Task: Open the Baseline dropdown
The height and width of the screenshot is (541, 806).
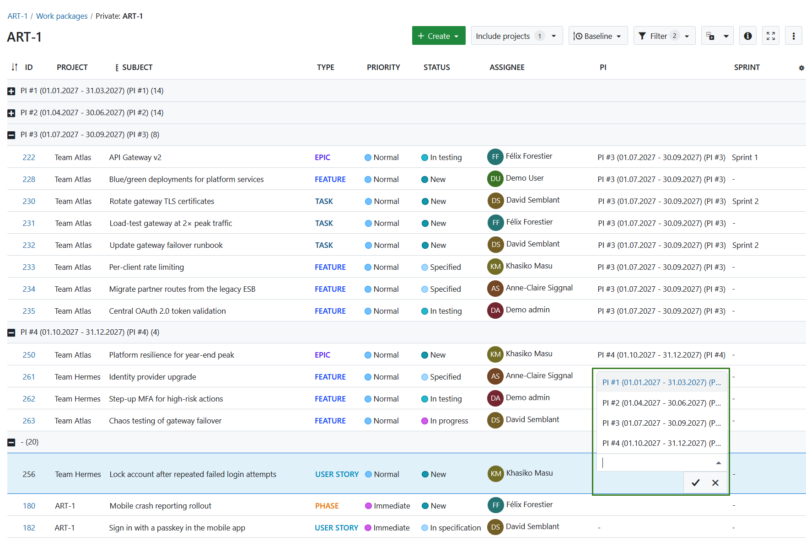Action: tap(598, 36)
